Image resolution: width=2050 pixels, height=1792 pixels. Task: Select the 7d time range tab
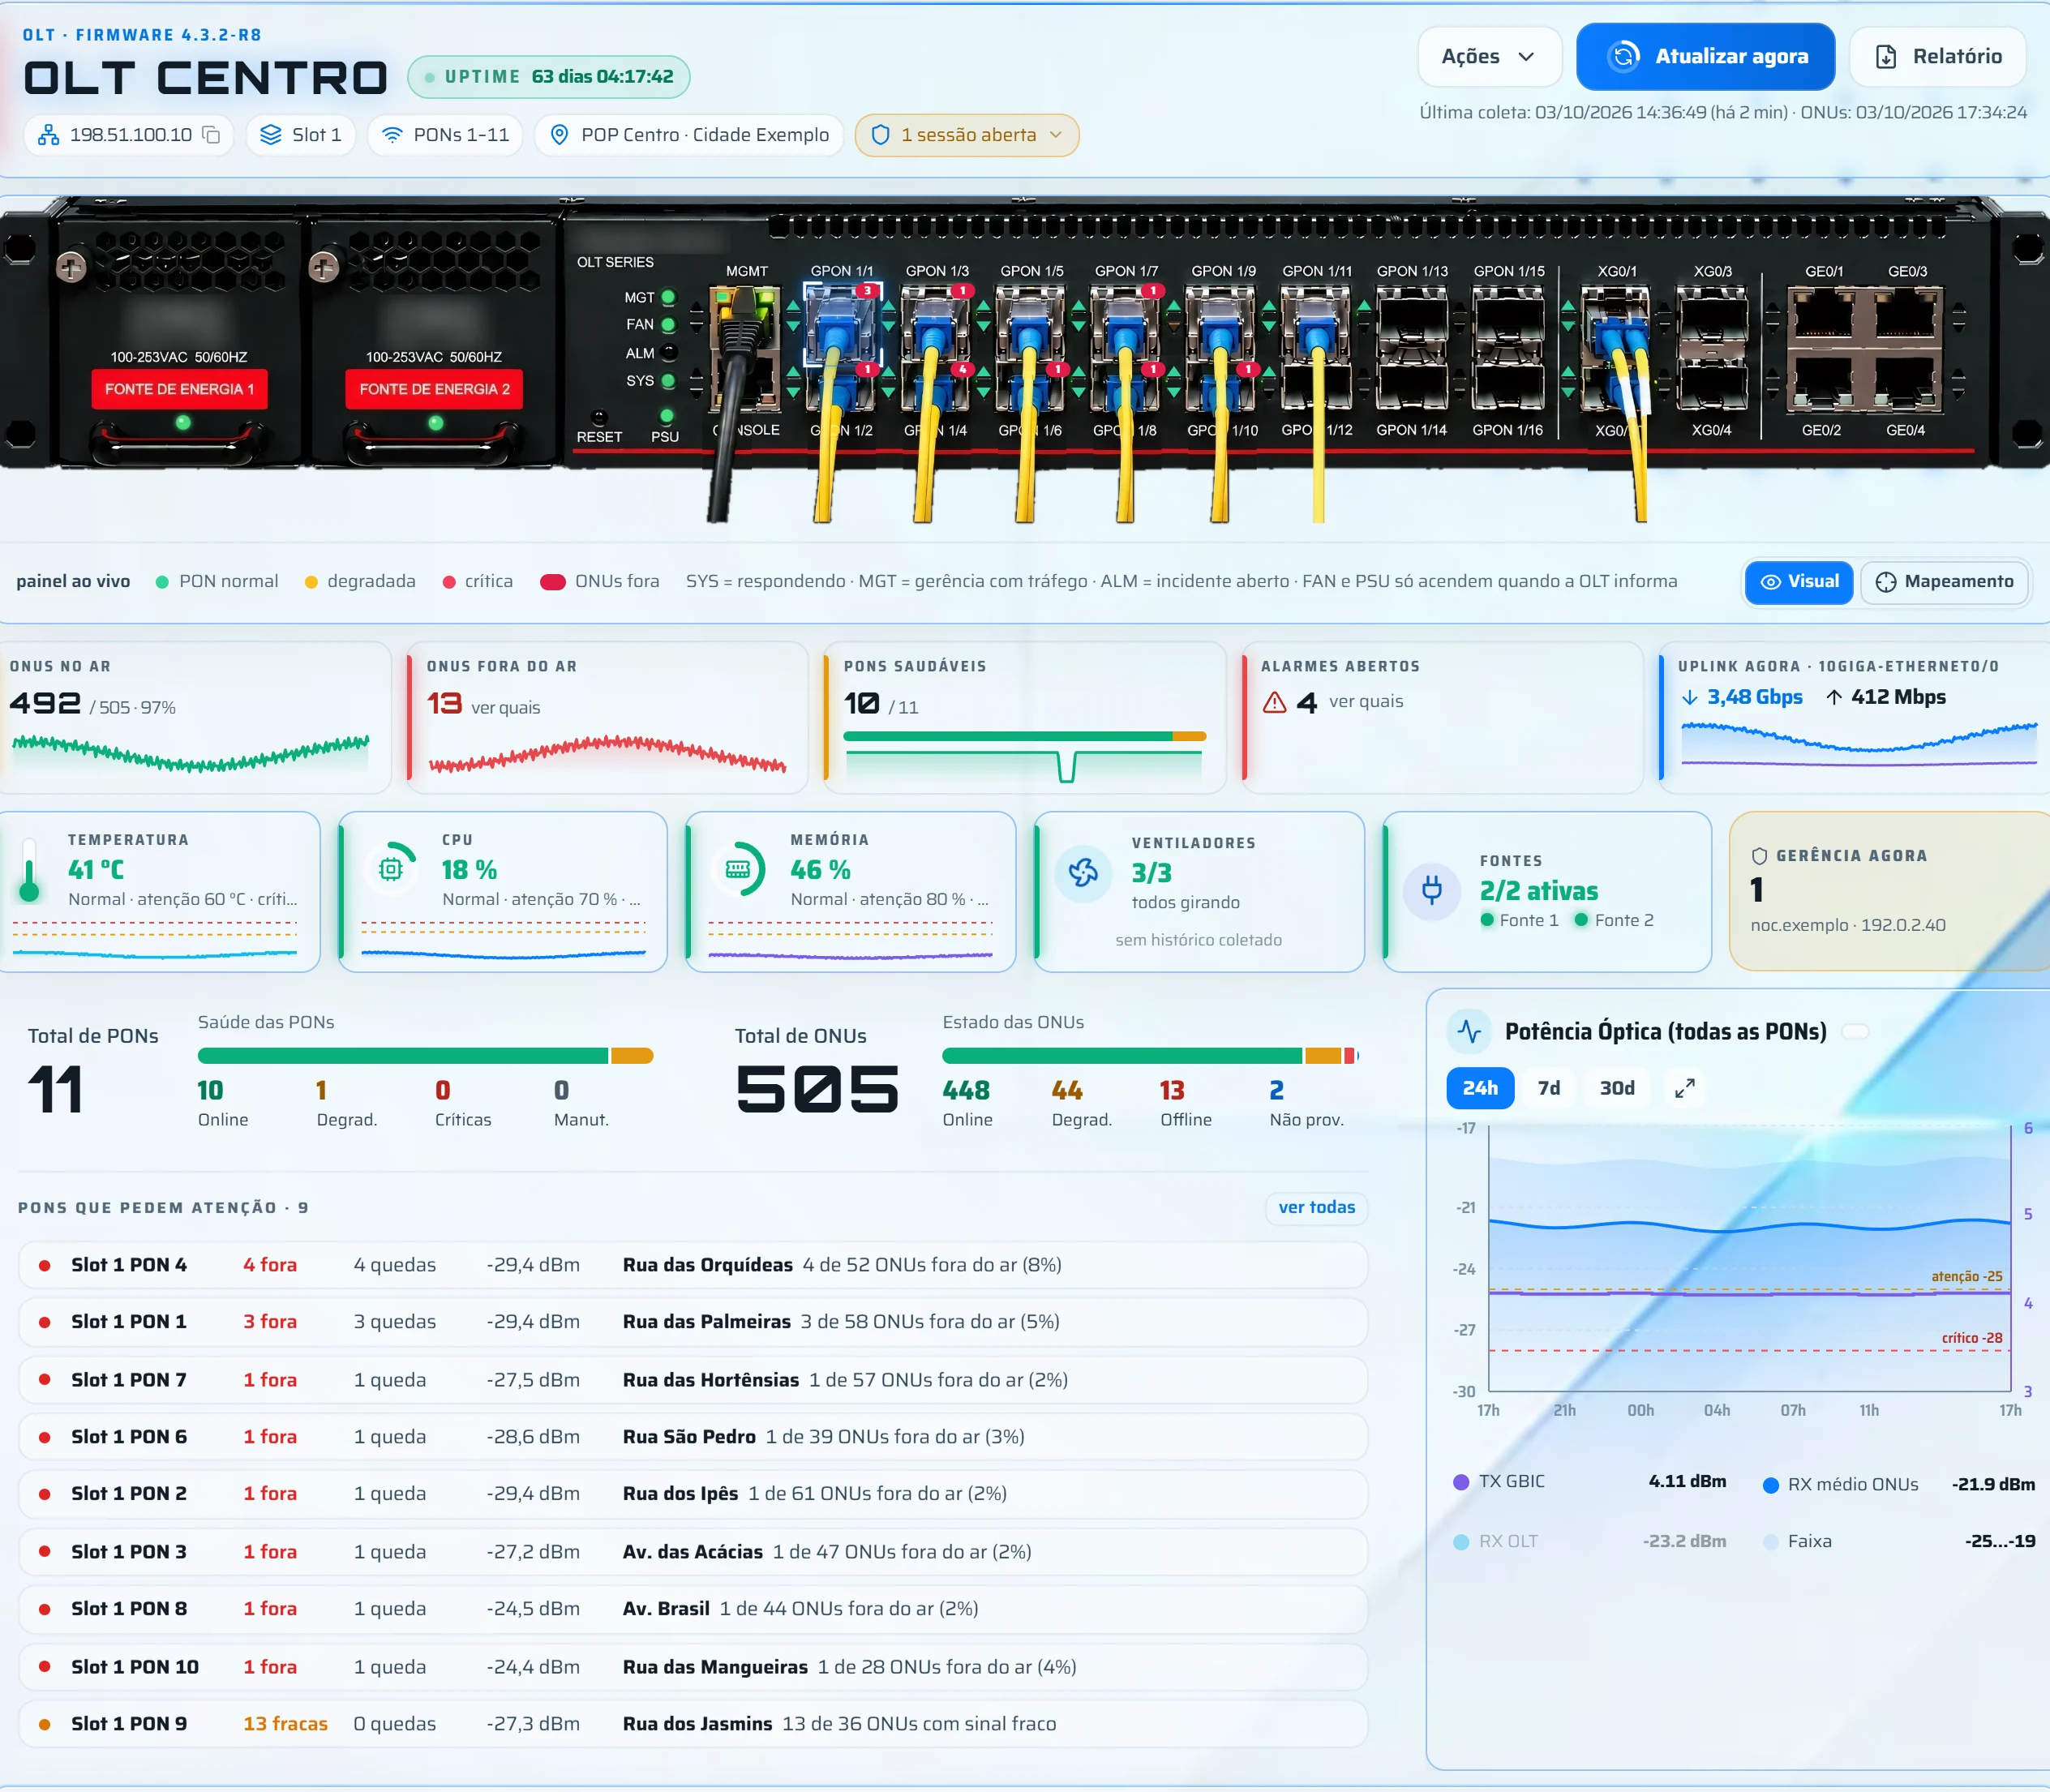[x=1549, y=1088]
